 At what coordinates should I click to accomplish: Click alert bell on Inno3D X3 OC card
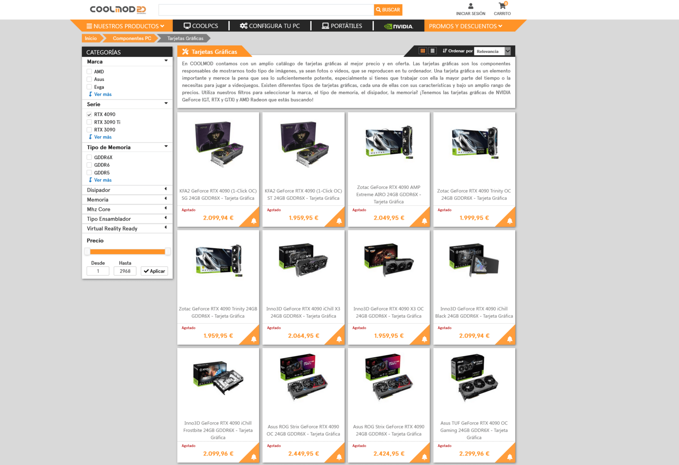point(424,339)
